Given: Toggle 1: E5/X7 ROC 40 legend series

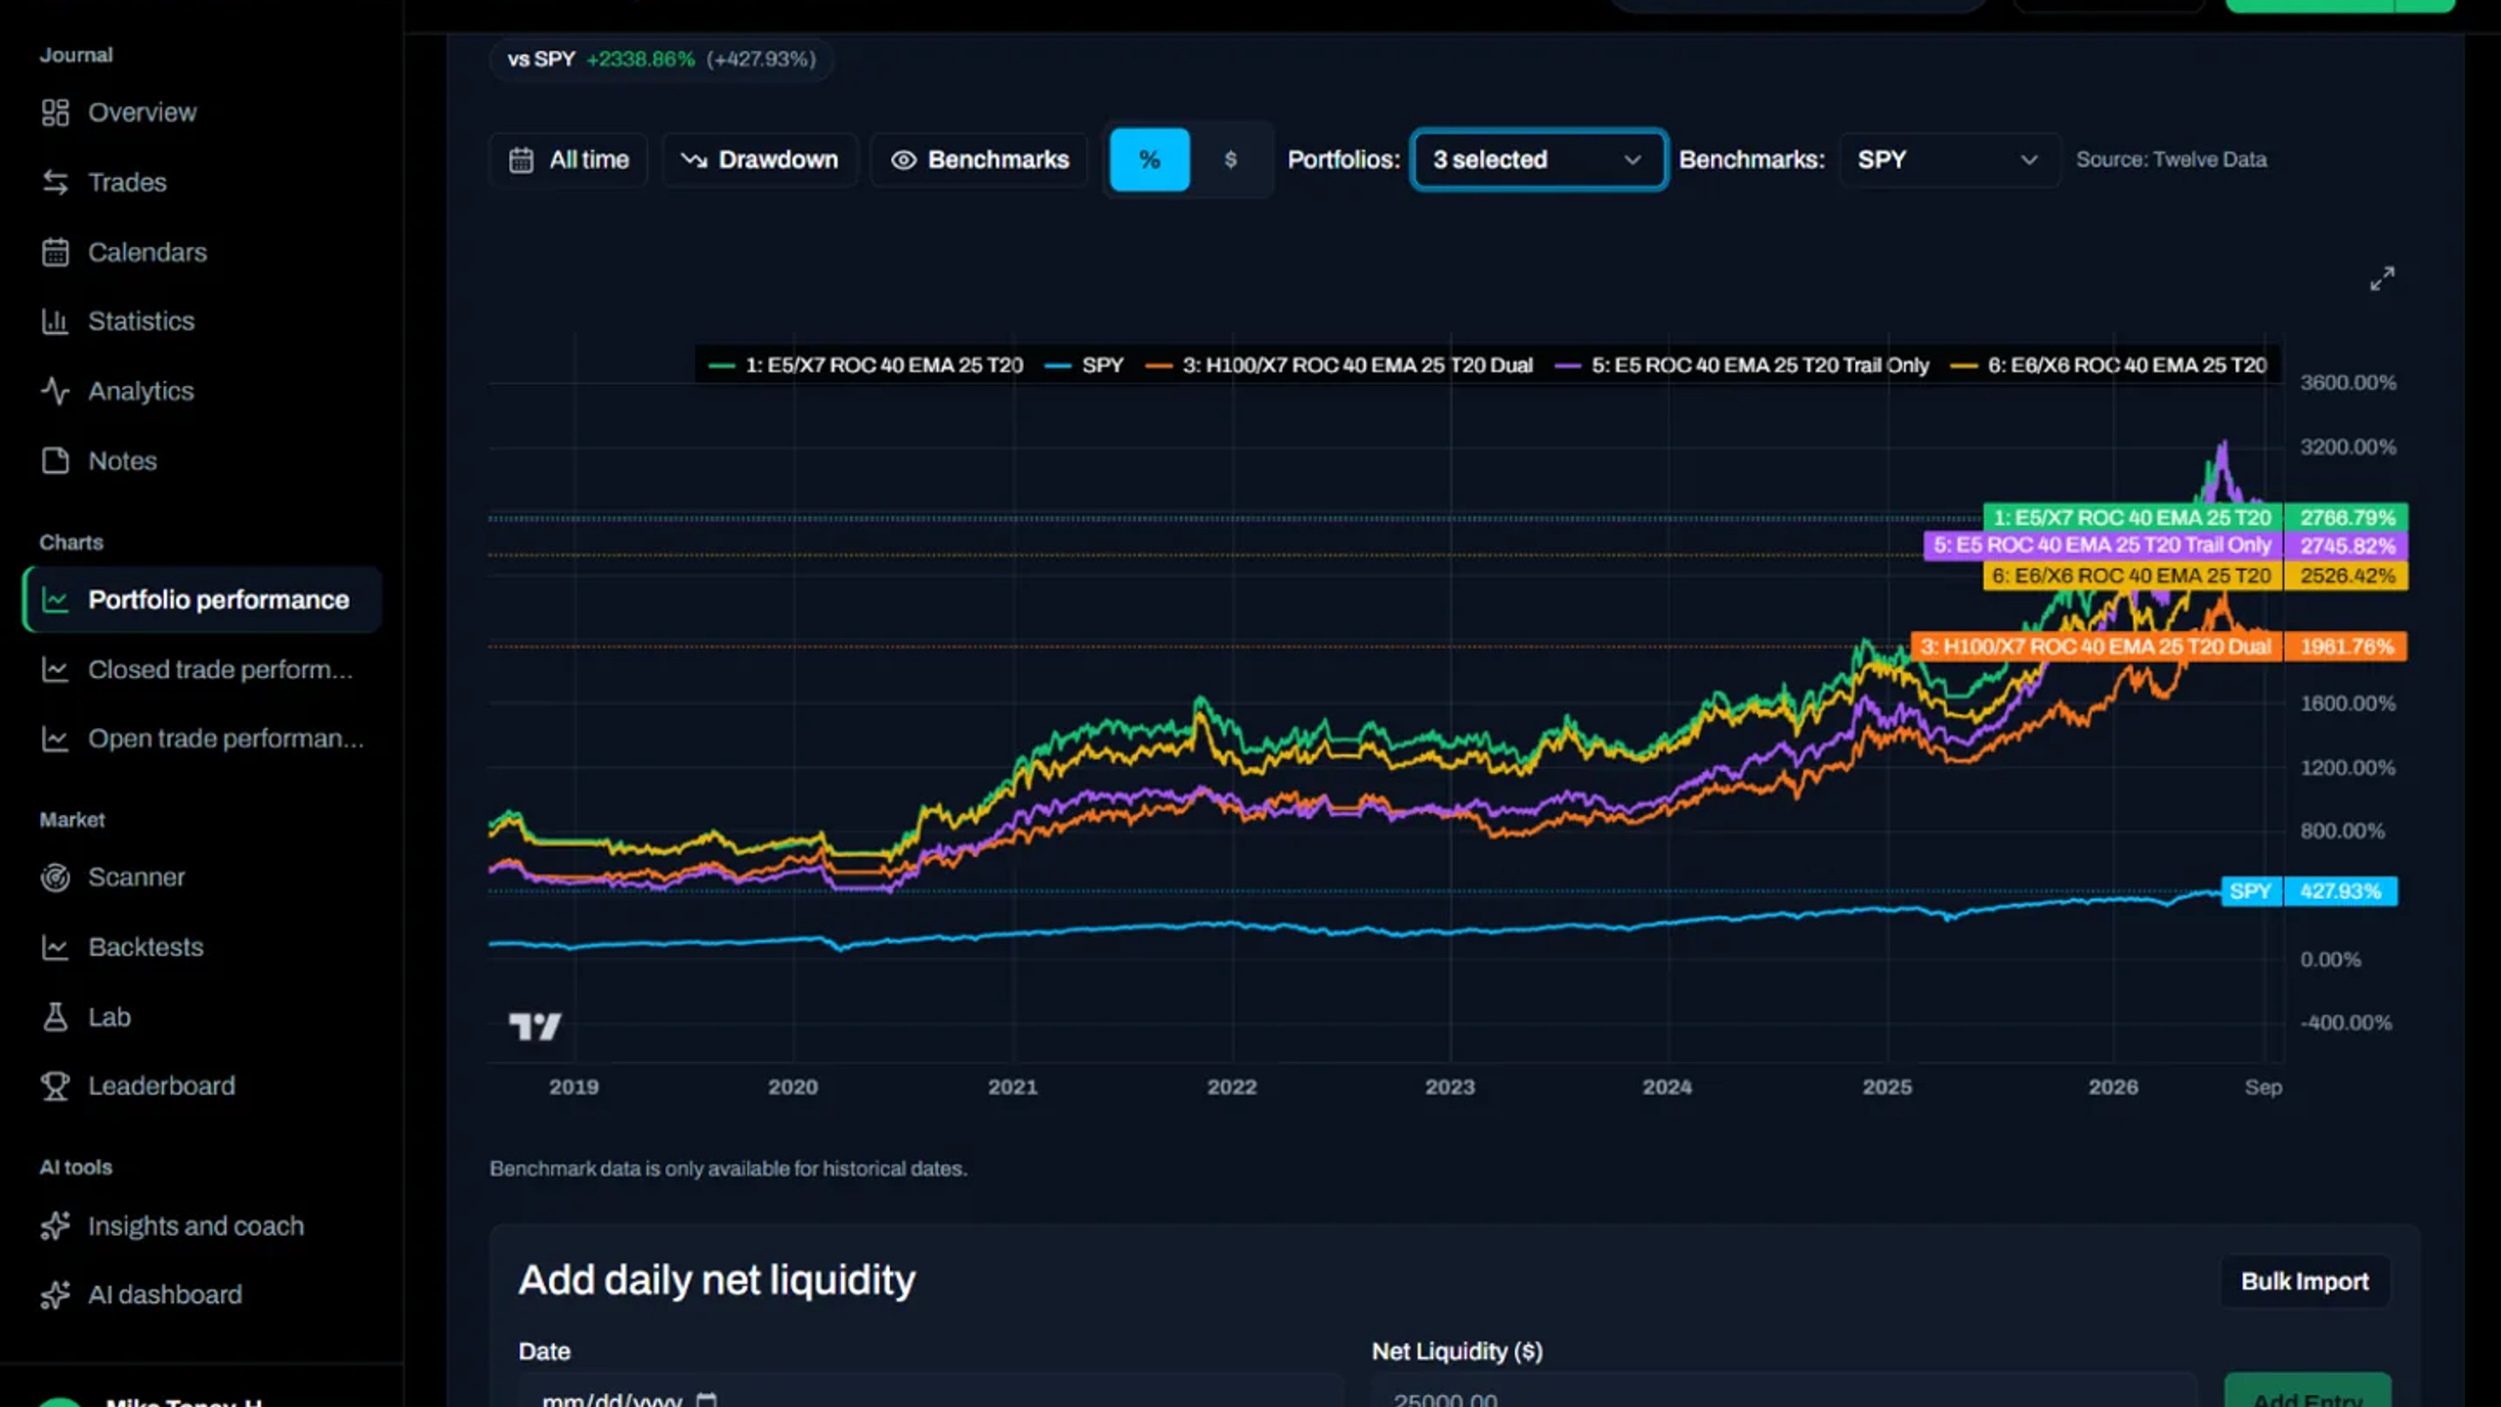Looking at the screenshot, I should click(866, 365).
